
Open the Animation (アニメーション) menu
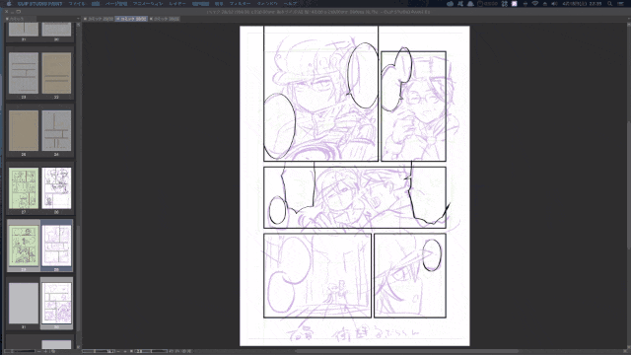tap(148, 4)
